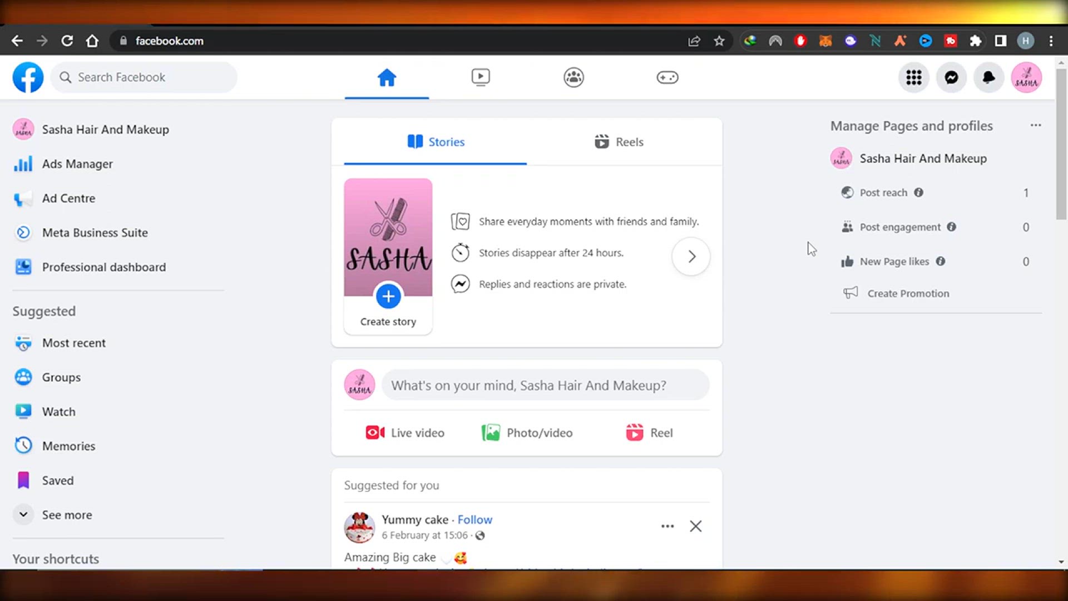Viewport: 1068px width, 601px height.
Task: Open the Groups tab icon in top bar
Action: coord(573,77)
